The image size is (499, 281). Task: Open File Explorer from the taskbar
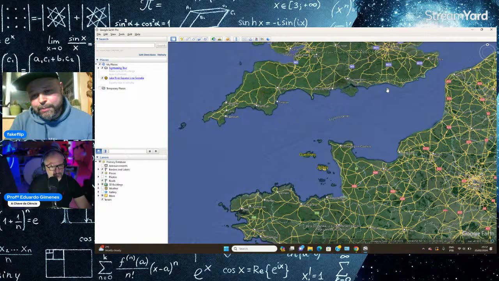tap(310, 249)
